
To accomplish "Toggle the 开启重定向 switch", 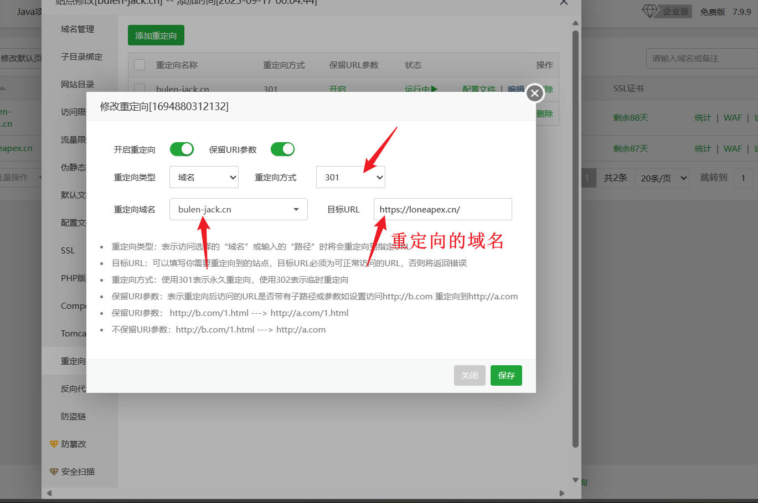I will (x=182, y=149).
